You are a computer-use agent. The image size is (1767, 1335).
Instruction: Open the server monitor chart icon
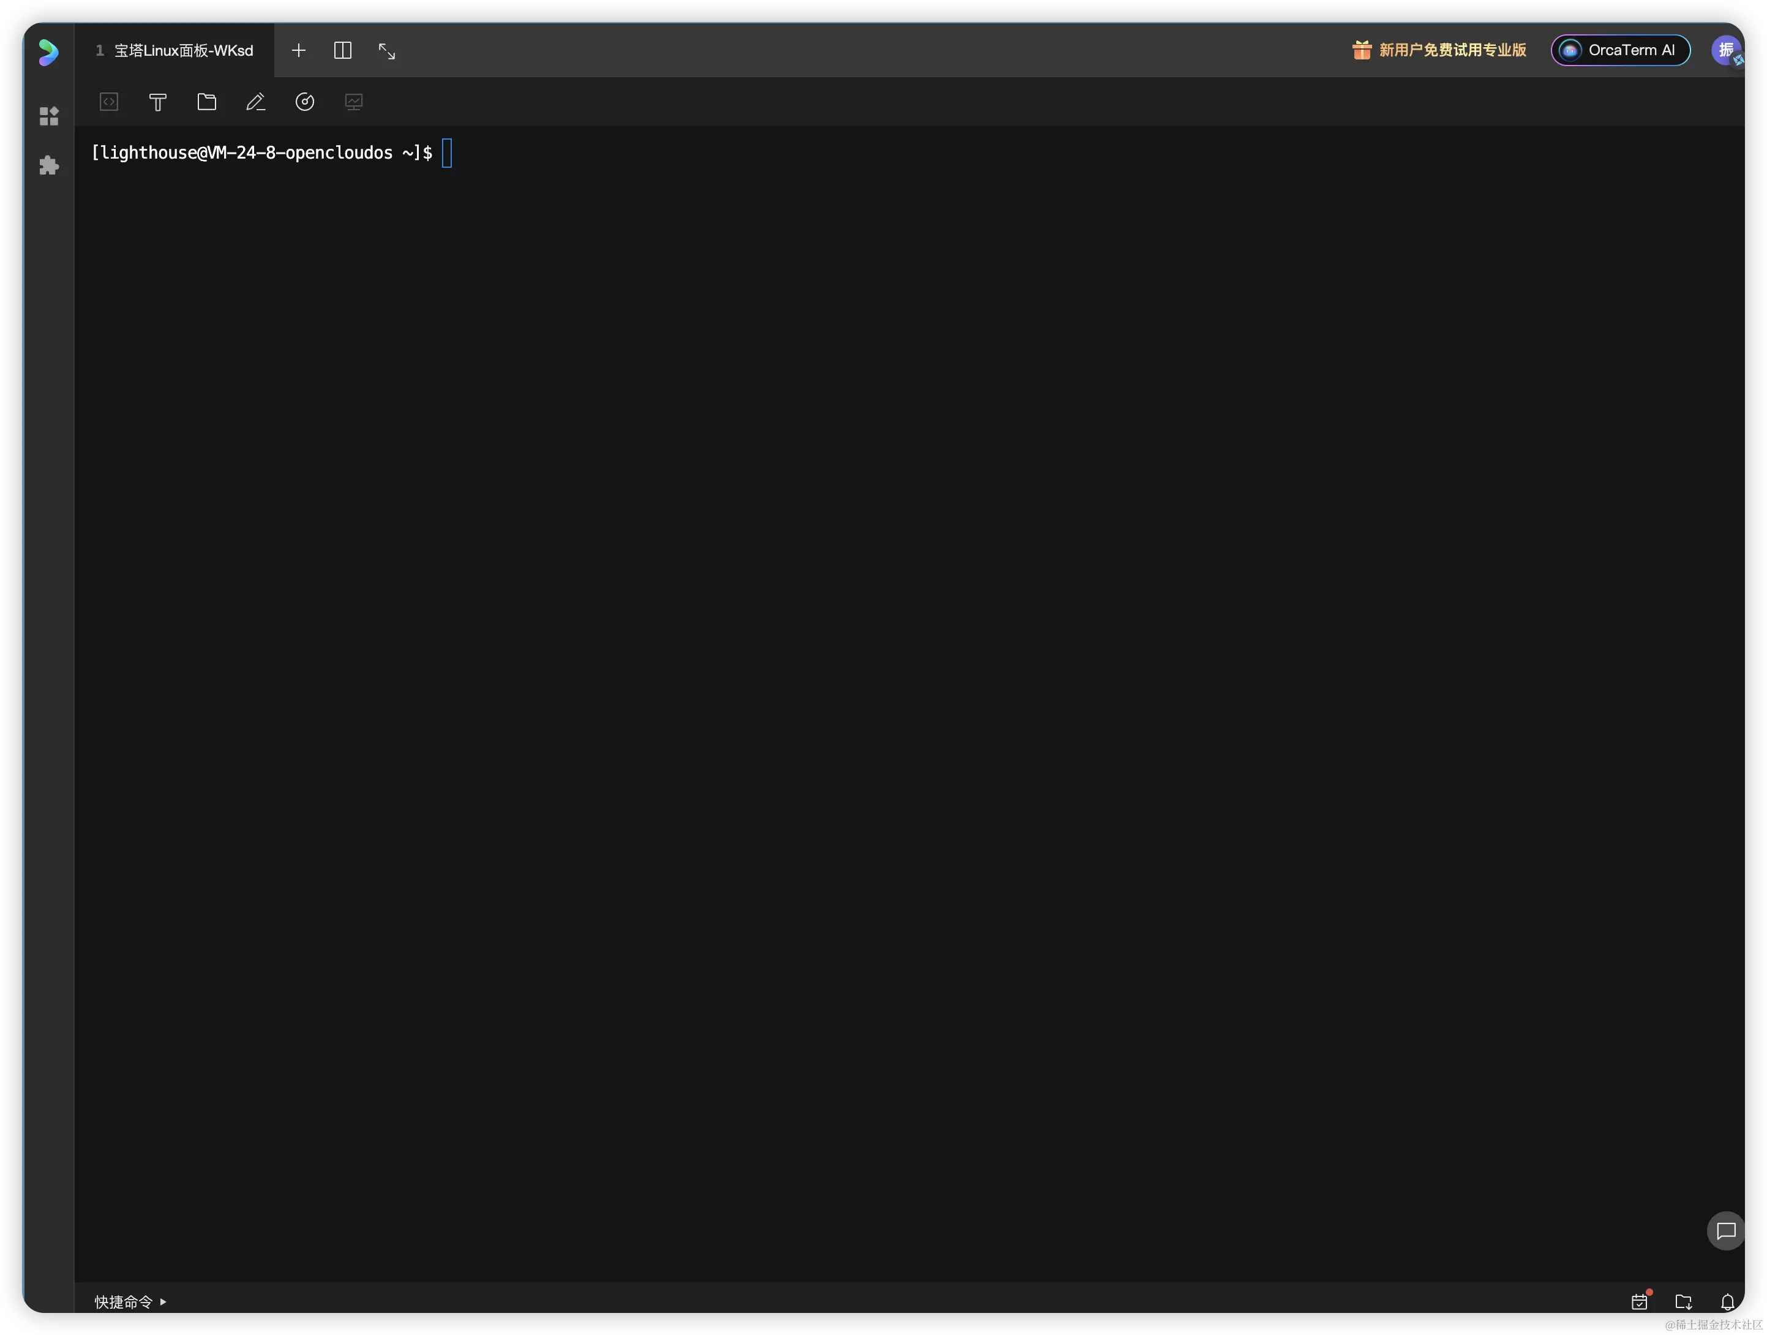click(354, 102)
